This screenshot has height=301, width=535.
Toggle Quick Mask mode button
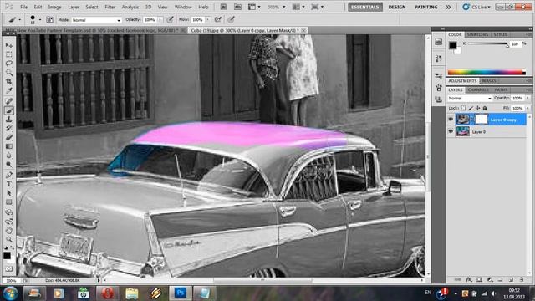9,269
